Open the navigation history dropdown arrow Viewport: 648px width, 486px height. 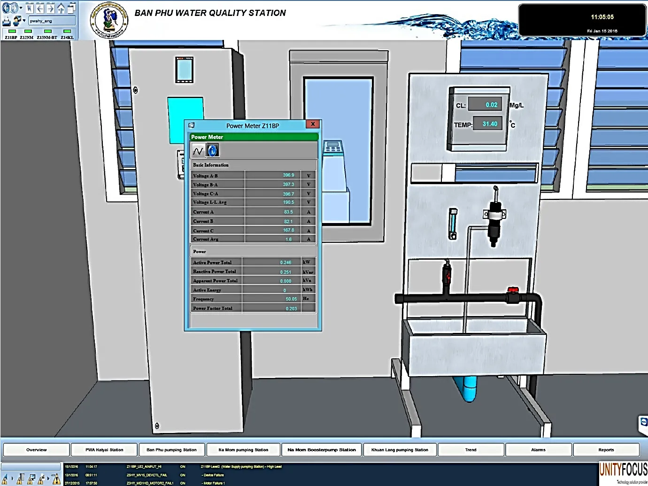(21, 8)
